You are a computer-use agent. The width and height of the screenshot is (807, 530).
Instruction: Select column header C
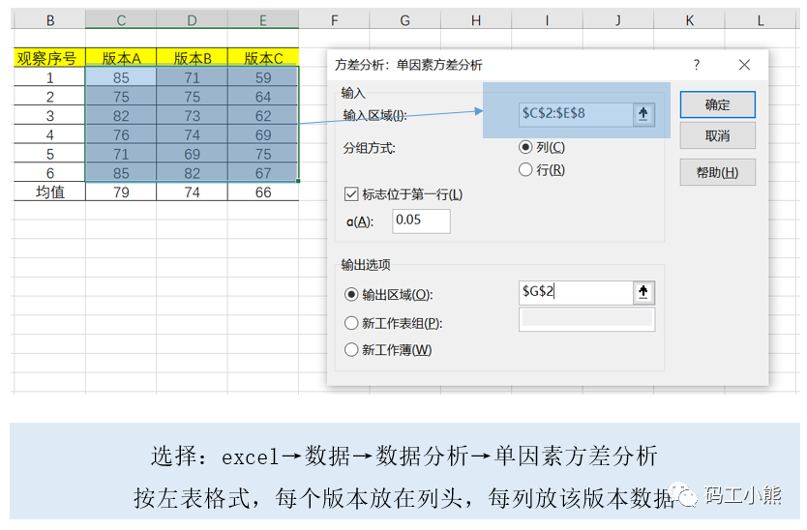(x=121, y=20)
